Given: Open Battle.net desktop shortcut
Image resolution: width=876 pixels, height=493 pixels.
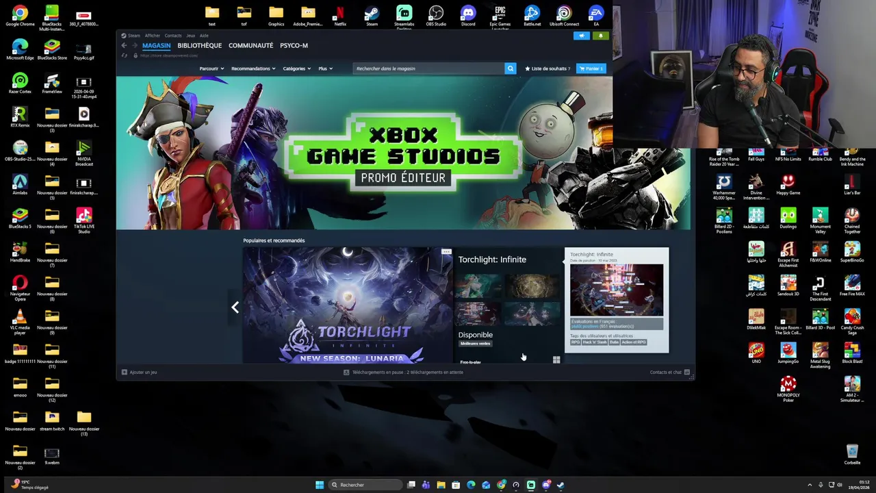Looking at the screenshot, I should point(532,16).
